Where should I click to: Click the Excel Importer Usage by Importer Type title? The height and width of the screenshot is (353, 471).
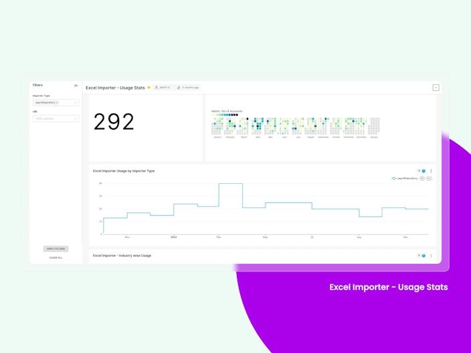click(x=124, y=170)
